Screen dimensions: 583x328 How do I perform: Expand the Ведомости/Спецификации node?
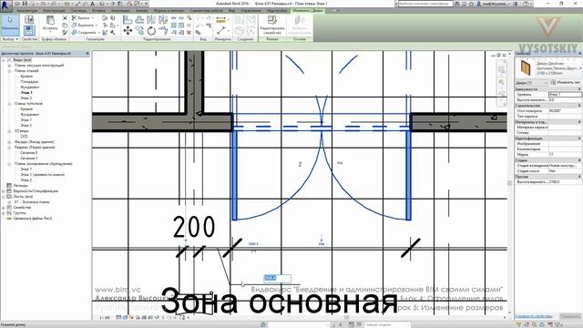click(x=4, y=190)
